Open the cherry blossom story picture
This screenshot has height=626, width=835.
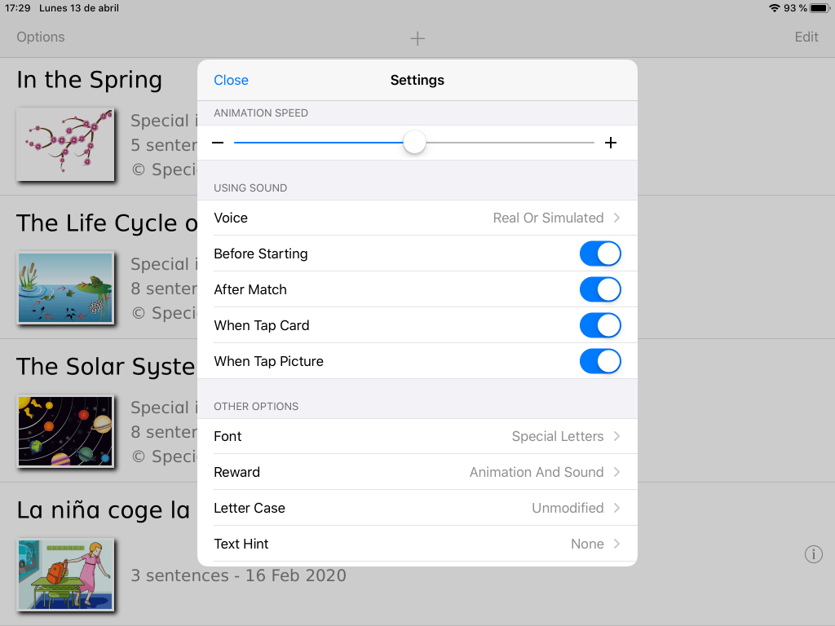[64, 144]
